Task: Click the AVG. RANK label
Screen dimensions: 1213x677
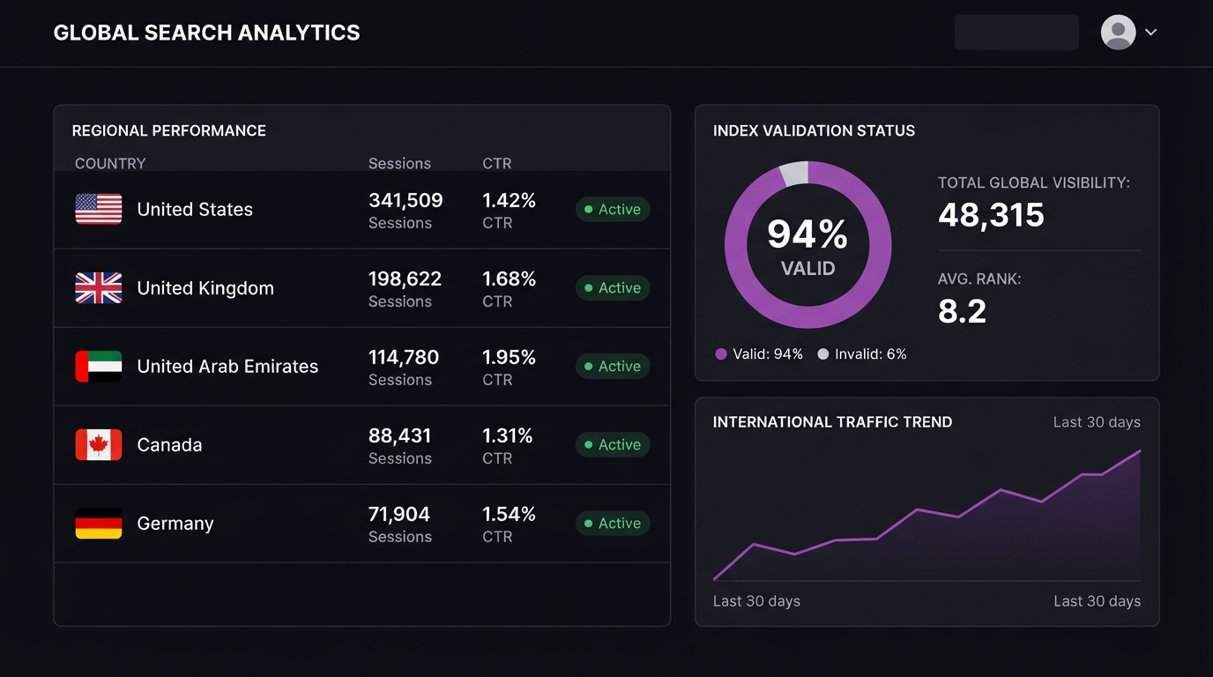Action: (979, 279)
